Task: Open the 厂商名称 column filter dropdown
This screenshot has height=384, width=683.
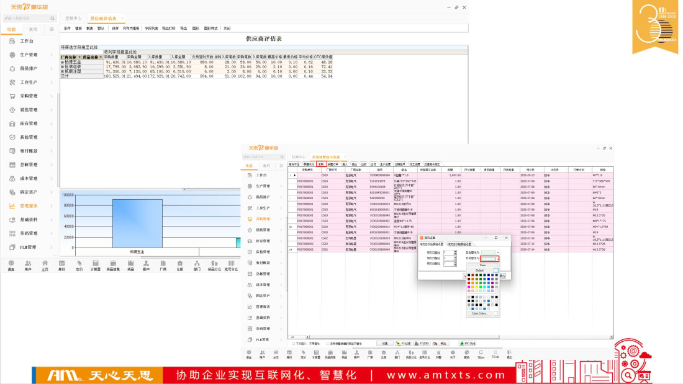Action: point(79,57)
